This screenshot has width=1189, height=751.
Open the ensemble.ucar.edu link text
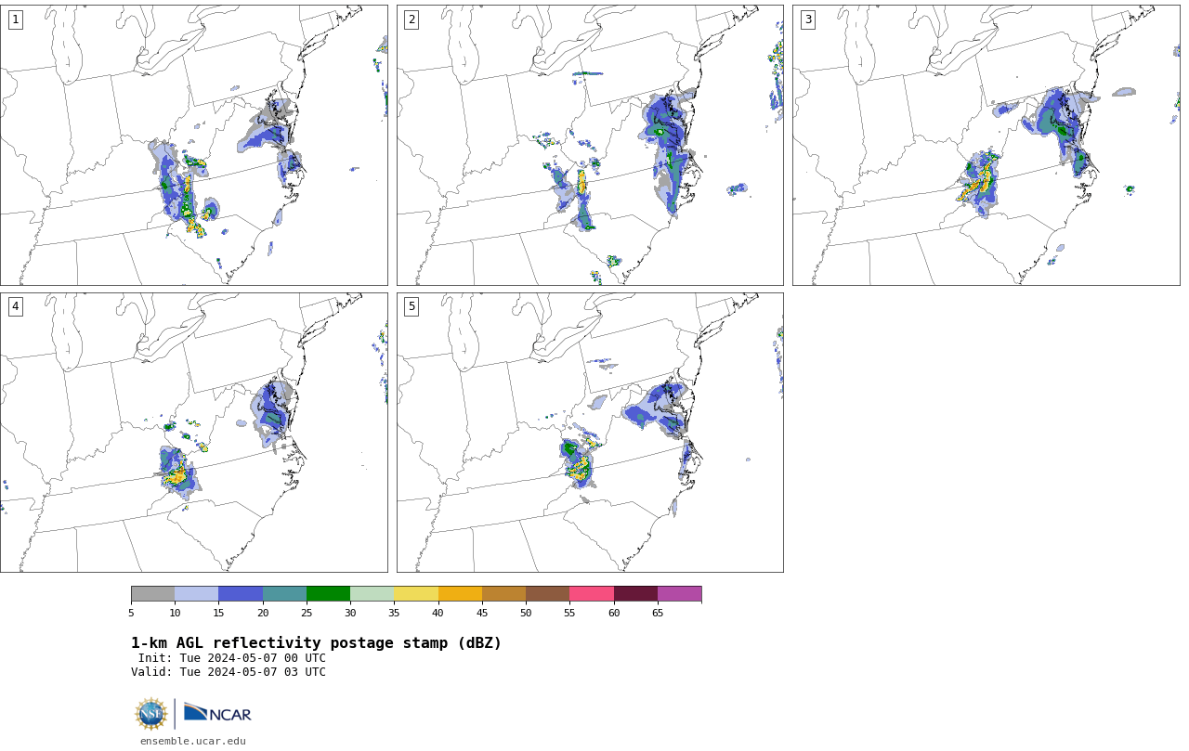pos(193,741)
